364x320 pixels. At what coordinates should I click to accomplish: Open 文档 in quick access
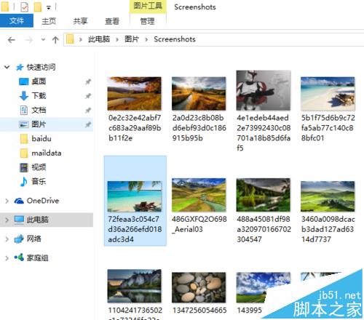(x=39, y=110)
